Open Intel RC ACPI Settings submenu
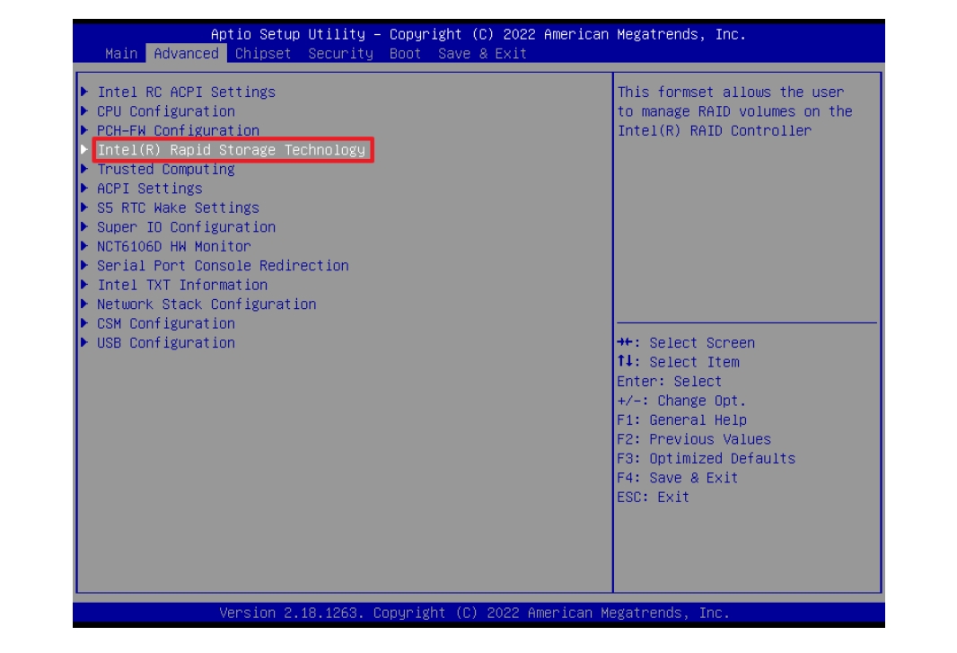The height and width of the screenshot is (653, 957). [x=186, y=93]
